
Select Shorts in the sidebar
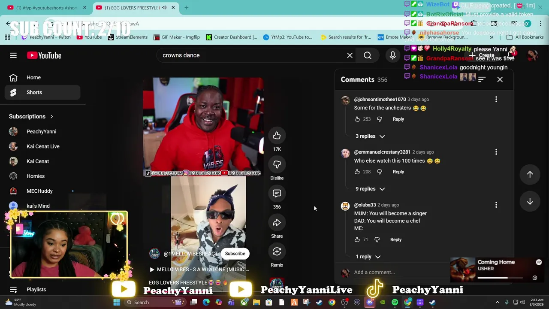(42, 92)
